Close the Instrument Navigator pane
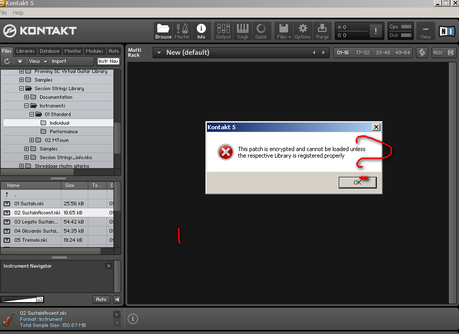 109,266
